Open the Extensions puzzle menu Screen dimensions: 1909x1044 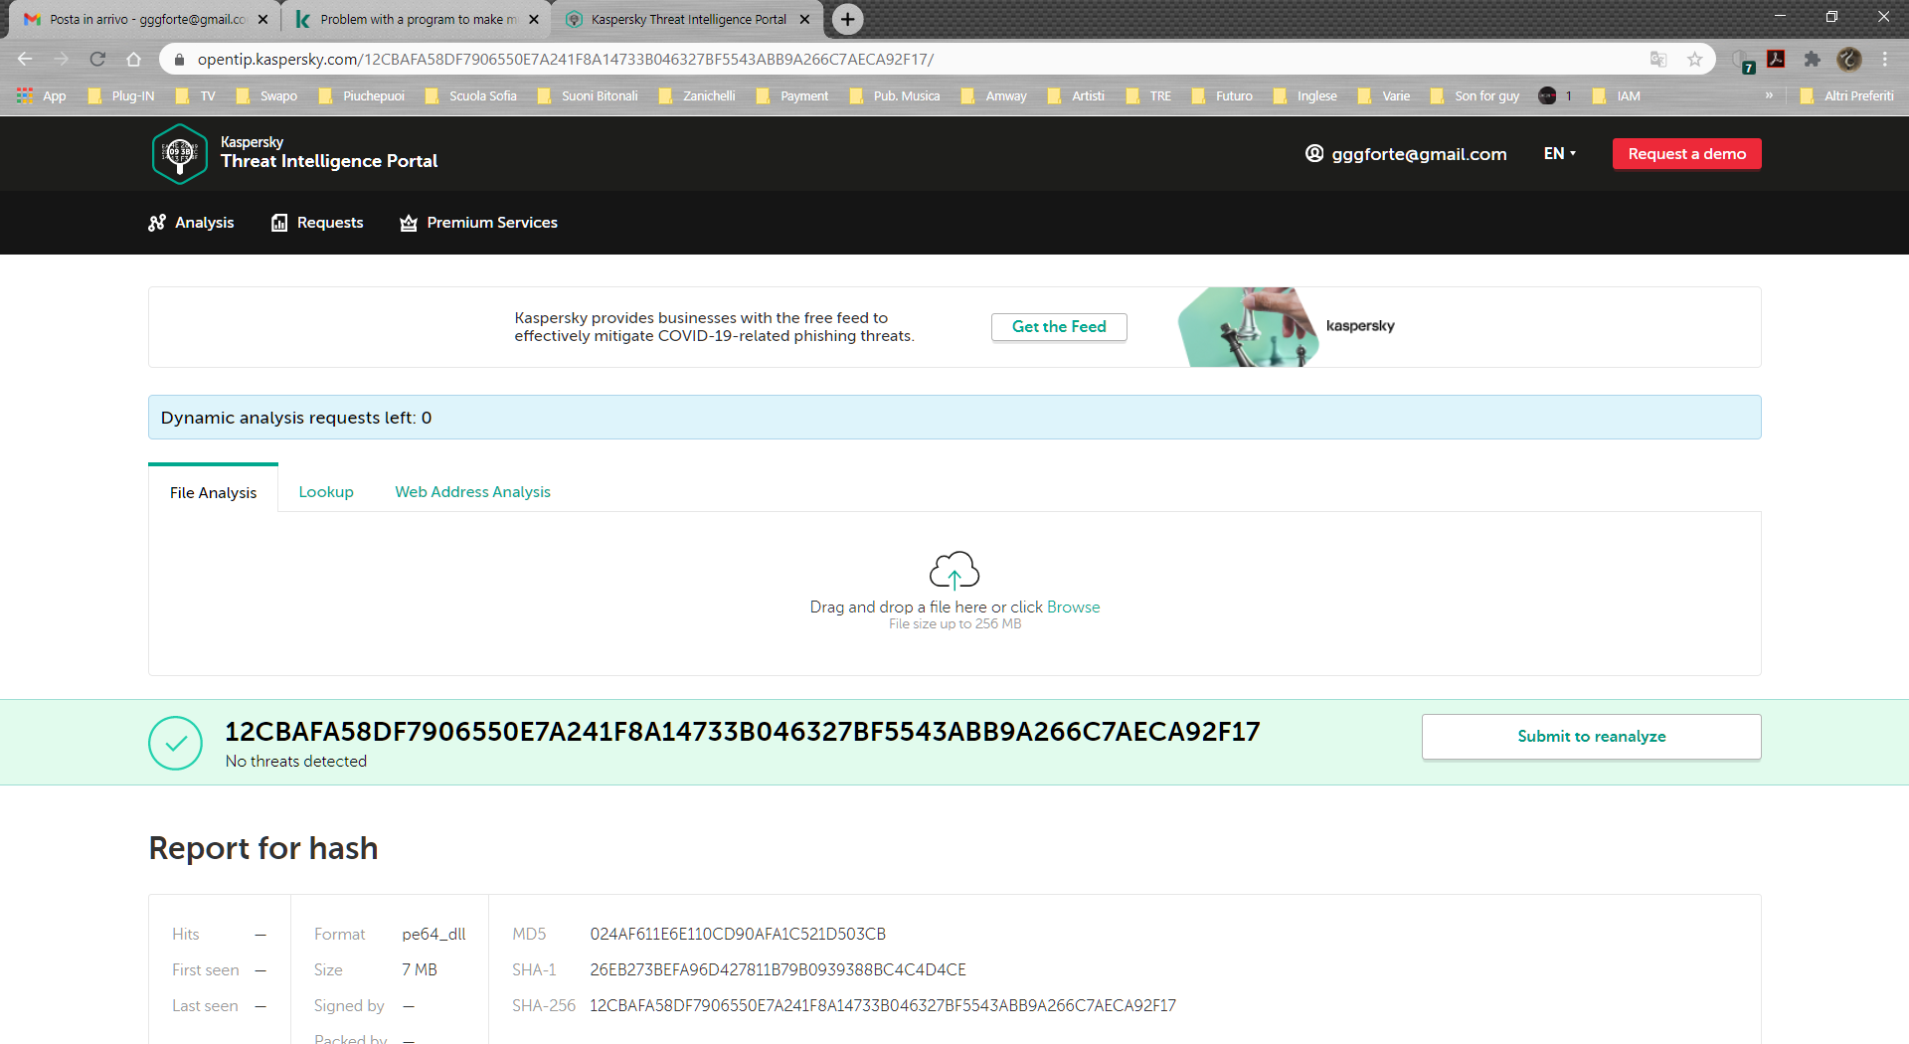click(1812, 60)
